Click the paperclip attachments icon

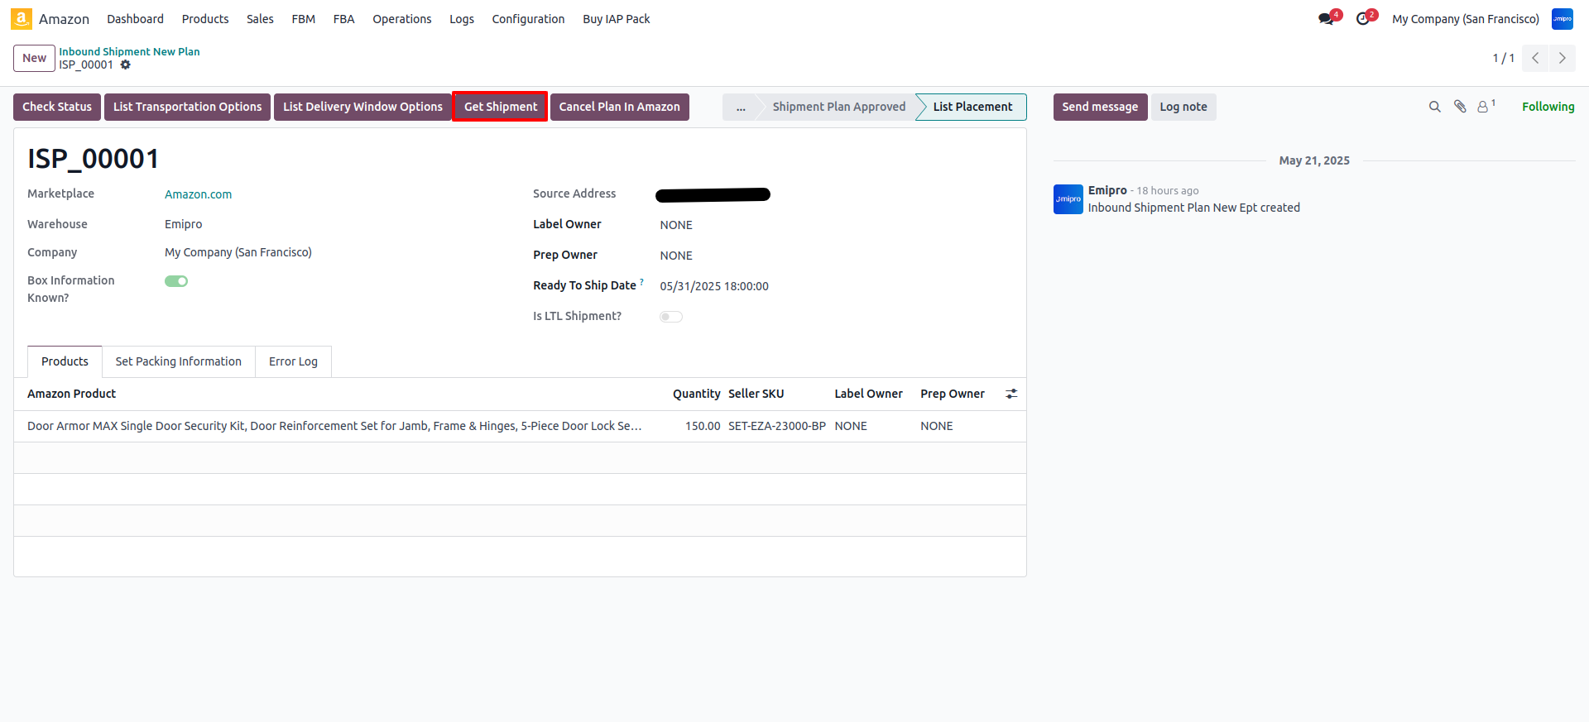coord(1460,107)
